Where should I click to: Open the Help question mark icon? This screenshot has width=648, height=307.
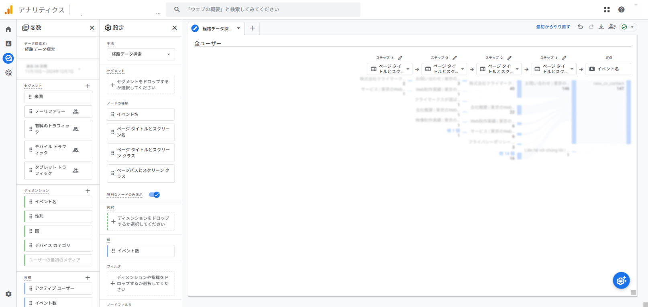coord(621,10)
